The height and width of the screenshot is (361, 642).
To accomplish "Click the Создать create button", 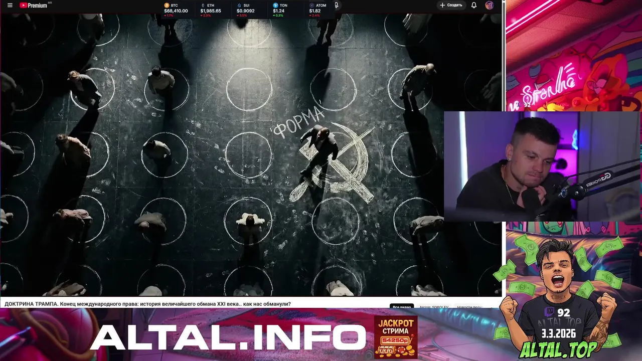I will click(451, 5).
